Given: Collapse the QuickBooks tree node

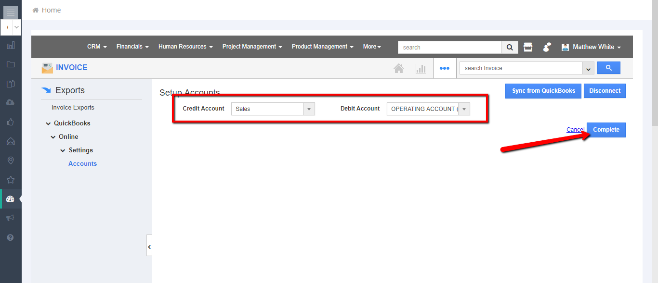Looking at the screenshot, I should [48, 123].
